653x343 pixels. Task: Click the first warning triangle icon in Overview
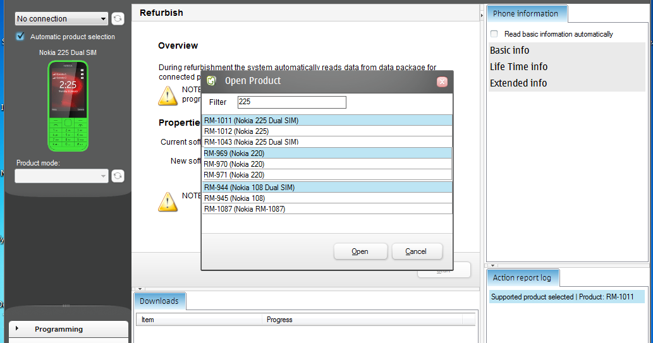168,96
